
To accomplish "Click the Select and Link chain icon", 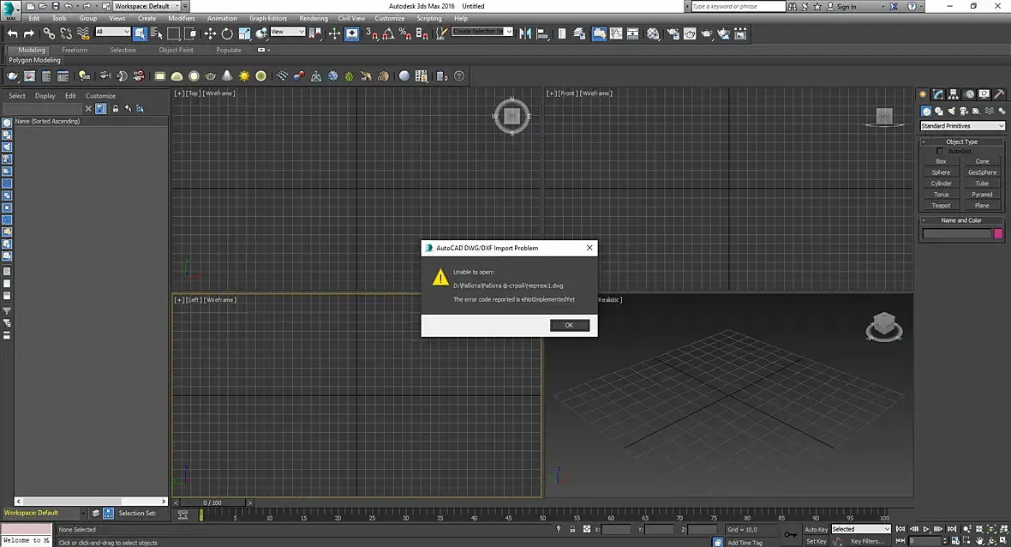I will coord(49,33).
